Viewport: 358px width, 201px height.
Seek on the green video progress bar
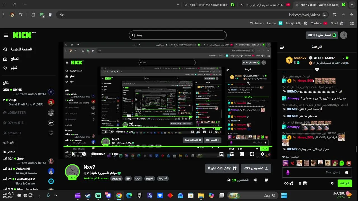(x=168, y=147)
